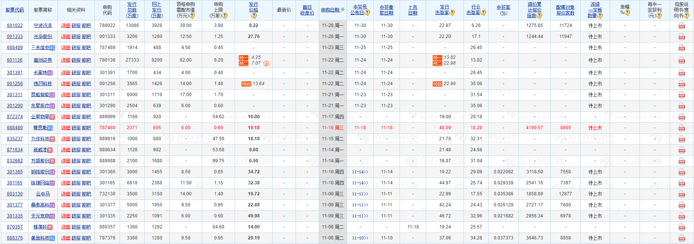View lottery numbers 11-14>> for 矩阵股份
The width and height of the screenshot is (694, 244).
click(360, 172)
